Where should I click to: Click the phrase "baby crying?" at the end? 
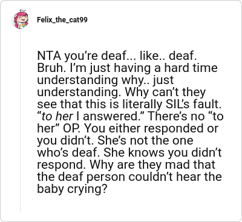(x=71, y=189)
